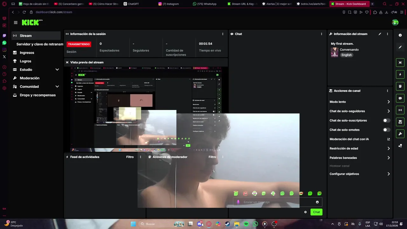Edit stream info with the pencil in Información del stream
This screenshot has height=229, width=407.
tap(380, 34)
